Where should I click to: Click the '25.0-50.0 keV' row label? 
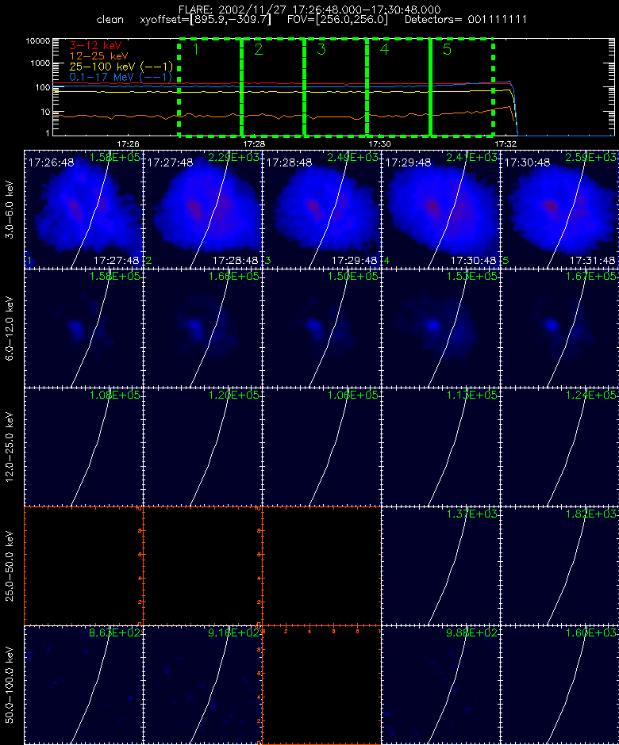coord(10,567)
